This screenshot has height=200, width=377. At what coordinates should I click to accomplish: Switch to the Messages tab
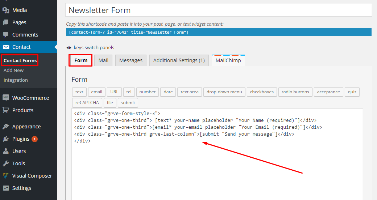point(131,60)
